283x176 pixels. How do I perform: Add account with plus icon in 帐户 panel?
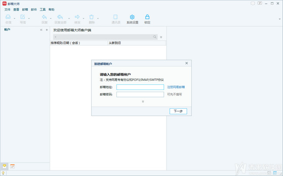point(47,30)
